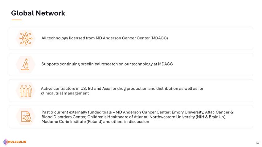Click the page number 57
This screenshot has width=262, height=147.
click(x=258, y=143)
